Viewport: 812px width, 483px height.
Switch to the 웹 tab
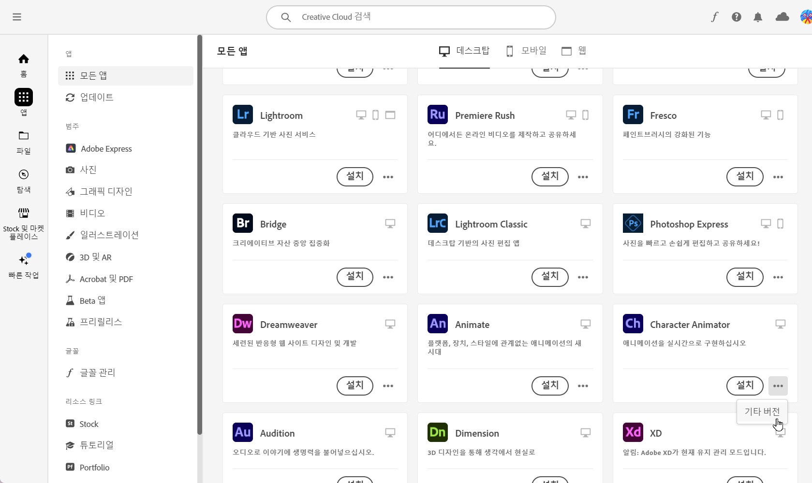[x=574, y=51]
